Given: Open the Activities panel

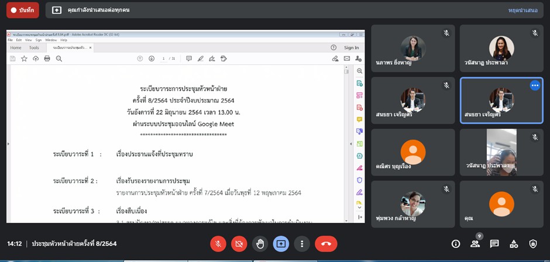Looking at the screenshot, I should [x=514, y=244].
